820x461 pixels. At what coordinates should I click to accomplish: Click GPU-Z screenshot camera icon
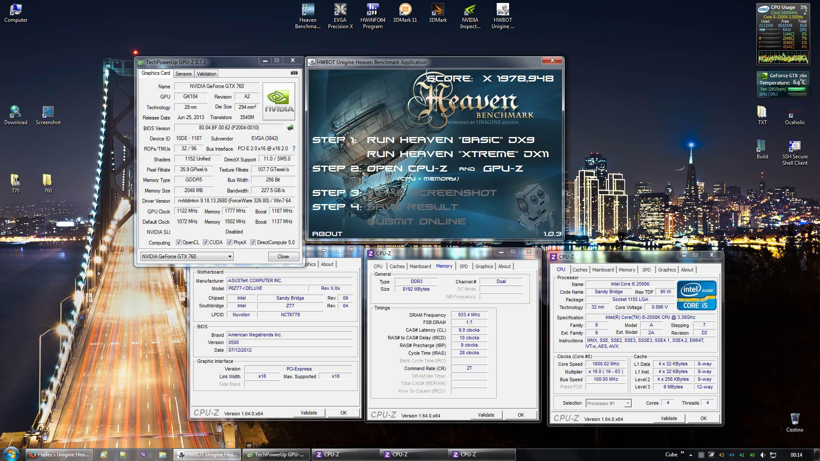[x=294, y=73]
